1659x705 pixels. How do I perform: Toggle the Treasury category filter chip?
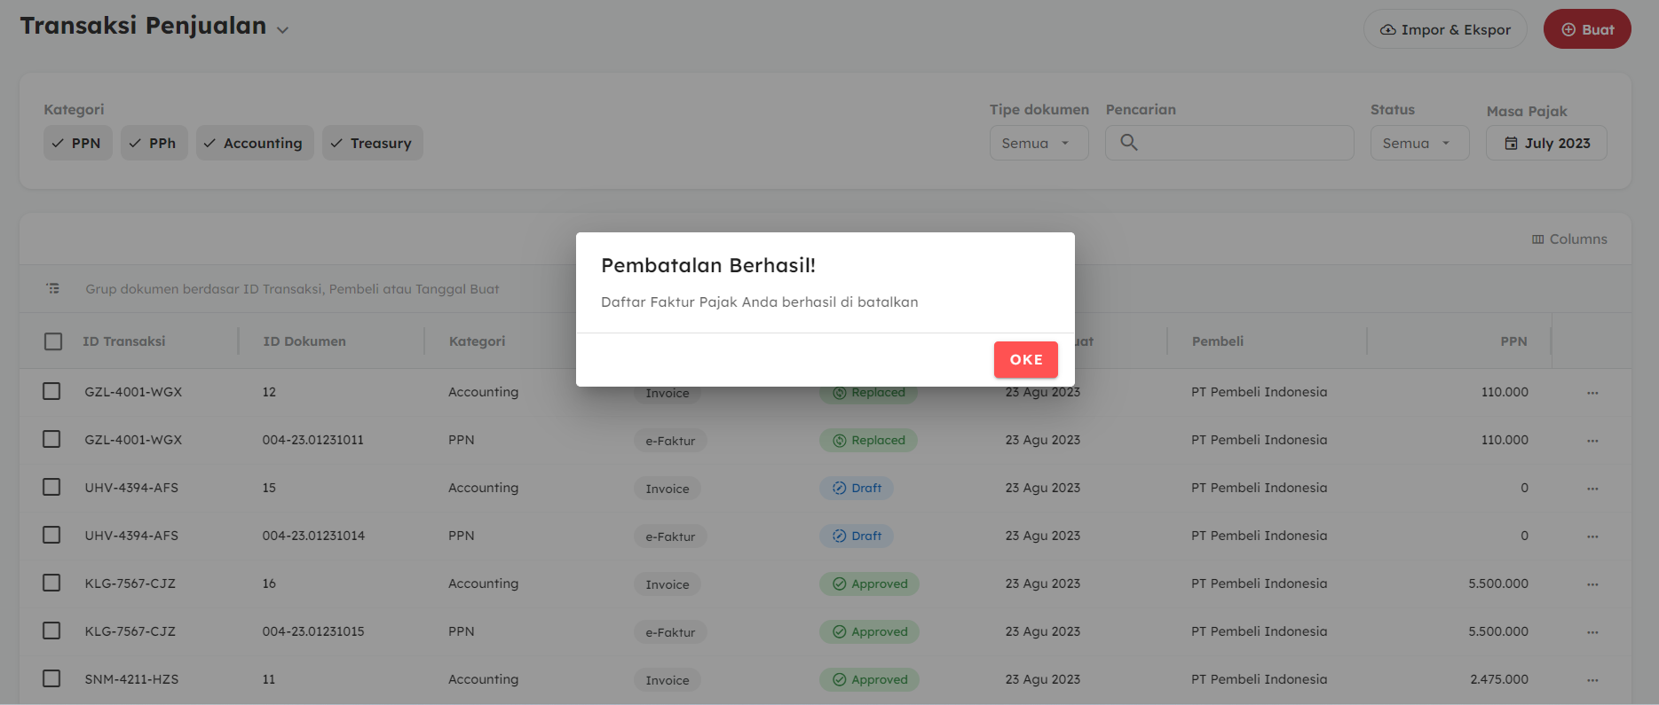[x=372, y=143]
